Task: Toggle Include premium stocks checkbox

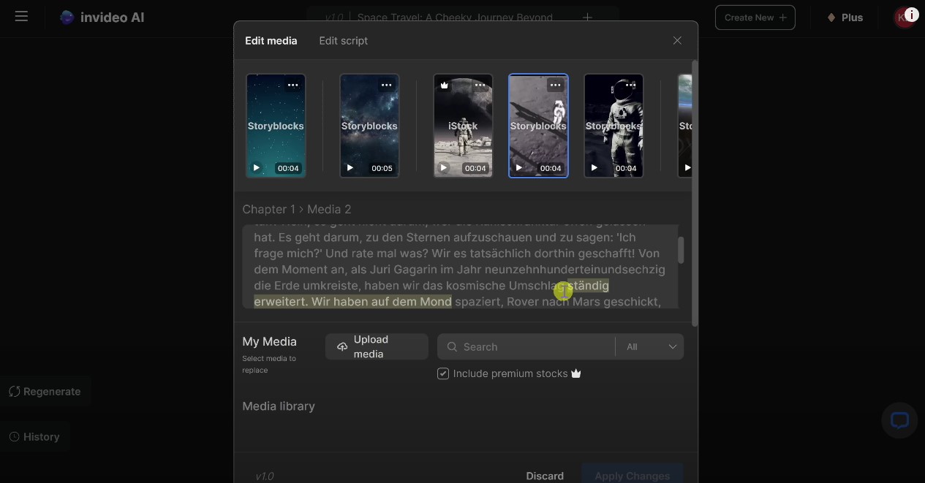Action: pos(443,373)
